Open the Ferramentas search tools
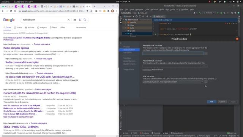 pos(81,27)
